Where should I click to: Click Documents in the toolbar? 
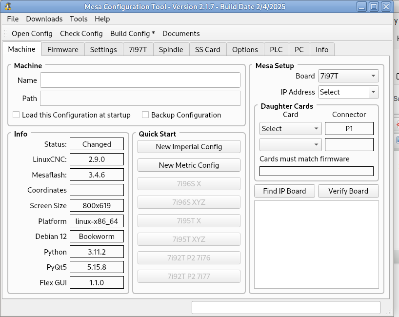tap(181, 34)
